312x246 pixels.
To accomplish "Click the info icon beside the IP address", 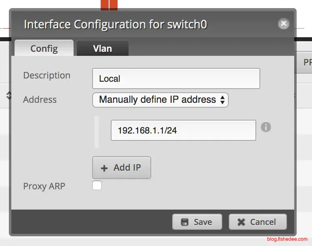I will pyautogui.click(x=266, y=127).
